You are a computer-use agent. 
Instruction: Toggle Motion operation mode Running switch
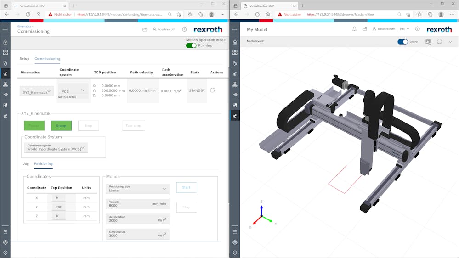click(x=191, y=45)
